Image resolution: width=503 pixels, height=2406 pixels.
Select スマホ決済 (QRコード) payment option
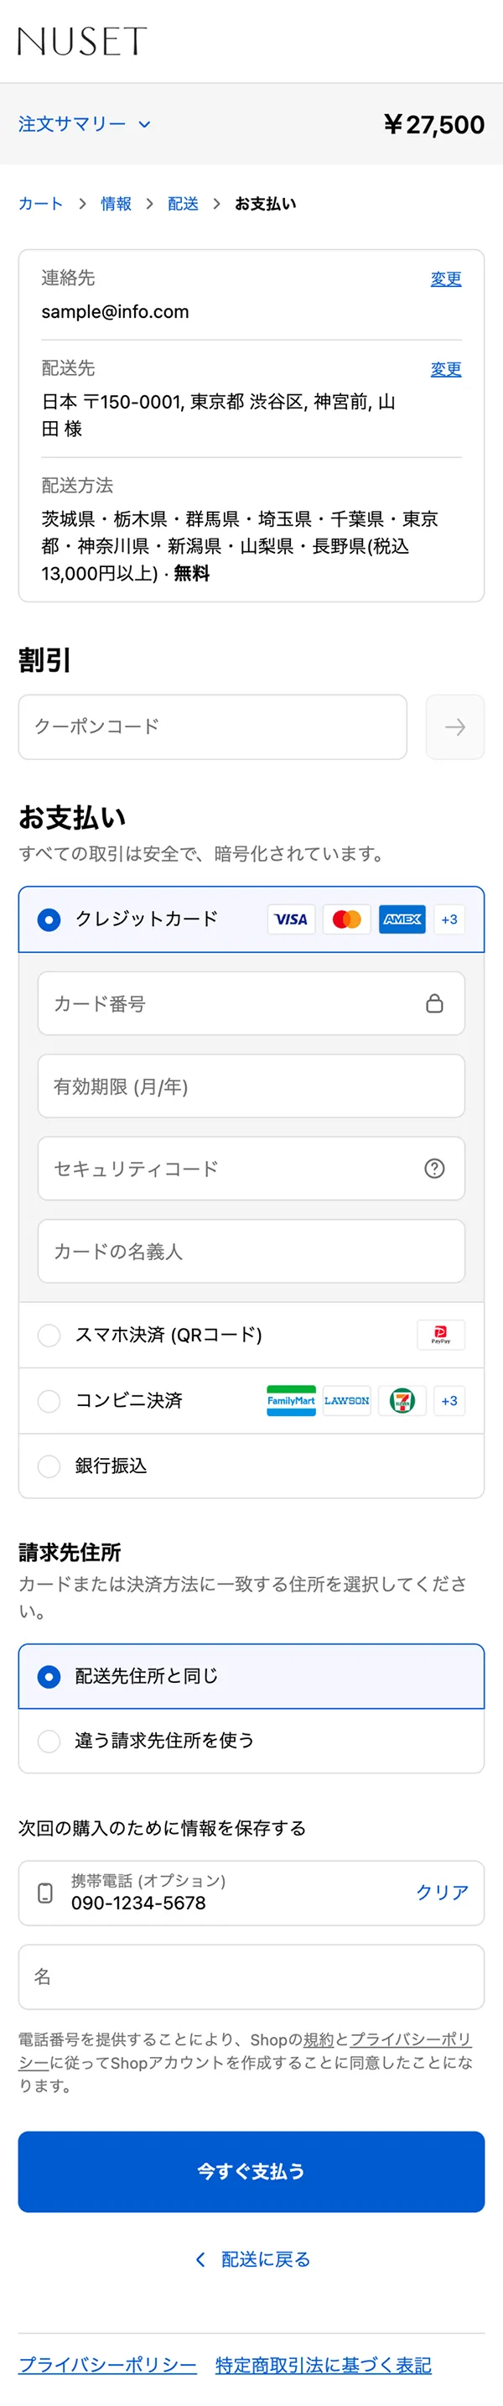[49, 1335]
